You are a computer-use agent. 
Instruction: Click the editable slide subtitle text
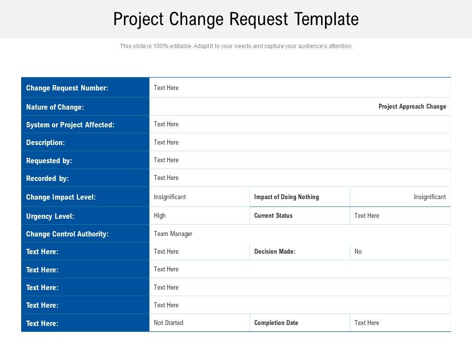pos(236,46)
